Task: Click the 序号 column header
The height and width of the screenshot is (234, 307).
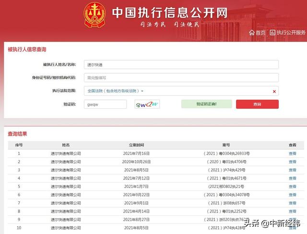Action: click(19, 145)
